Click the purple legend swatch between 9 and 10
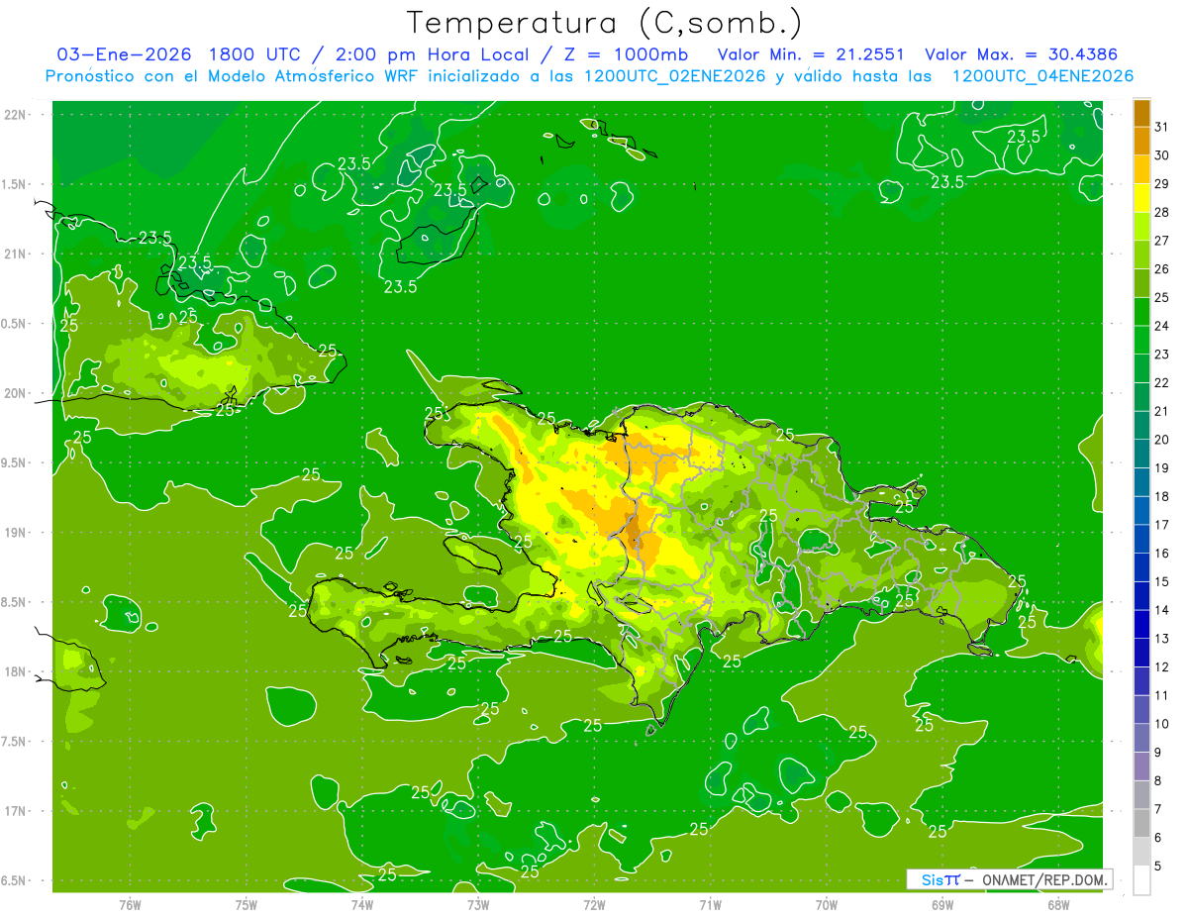Viewport: 1188px width, 918px height. point(1141,739)
